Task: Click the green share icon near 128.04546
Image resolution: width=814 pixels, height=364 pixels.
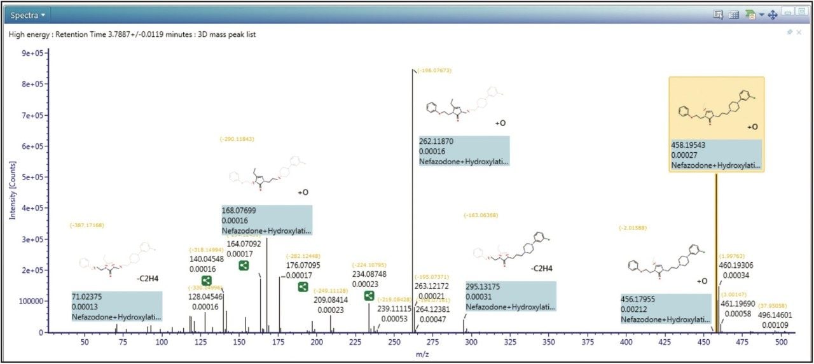Action: click(207, 281)
